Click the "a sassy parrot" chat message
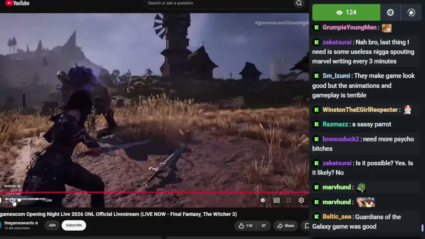 372,124
